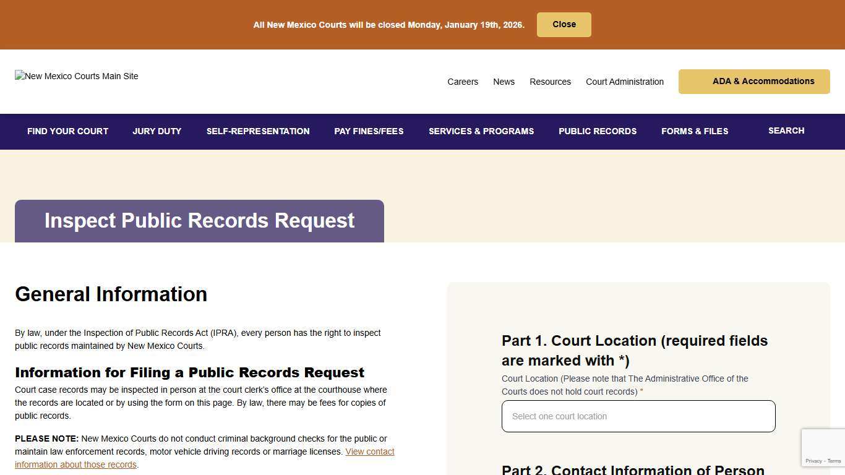Open the Jury Duty menu
845x475 pixels.
click(157, 131)
